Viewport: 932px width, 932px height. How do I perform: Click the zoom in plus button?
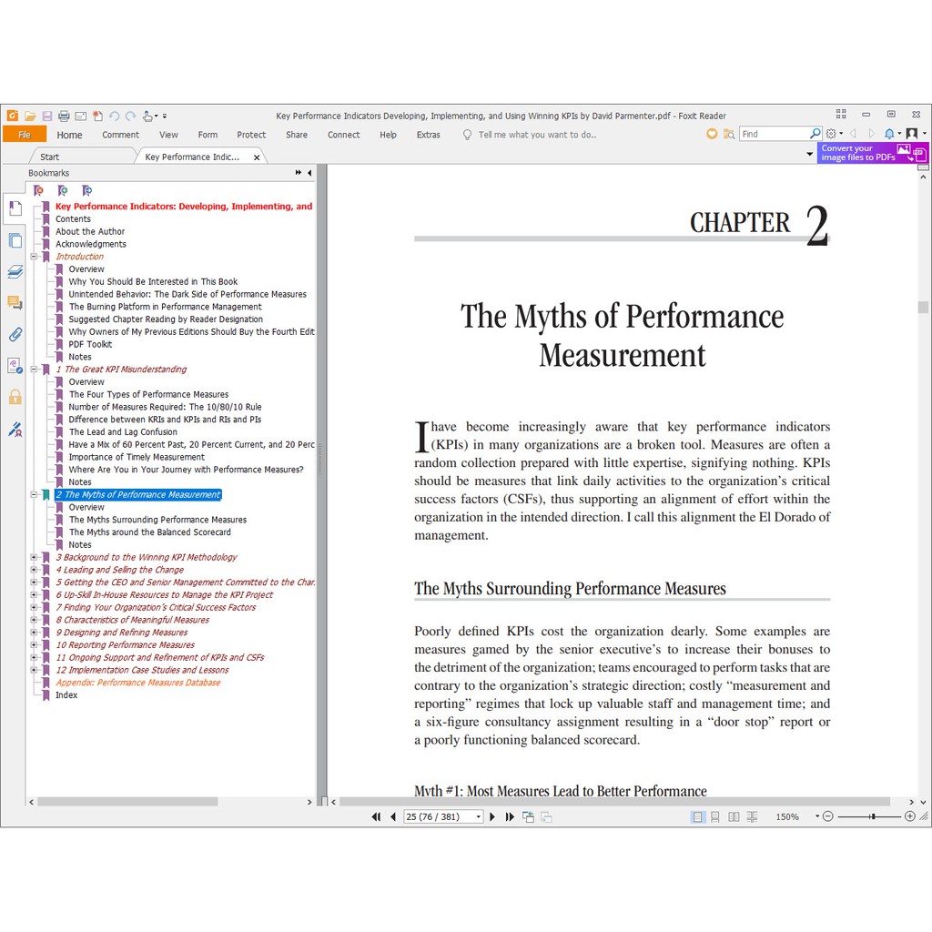coord(909,817)
